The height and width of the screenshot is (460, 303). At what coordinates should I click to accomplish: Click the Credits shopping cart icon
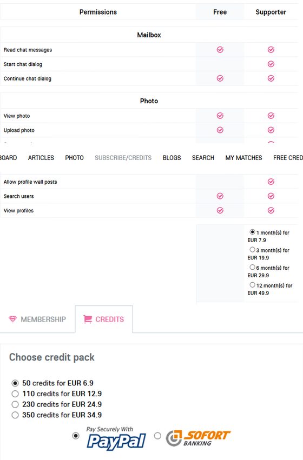[88, 319]
